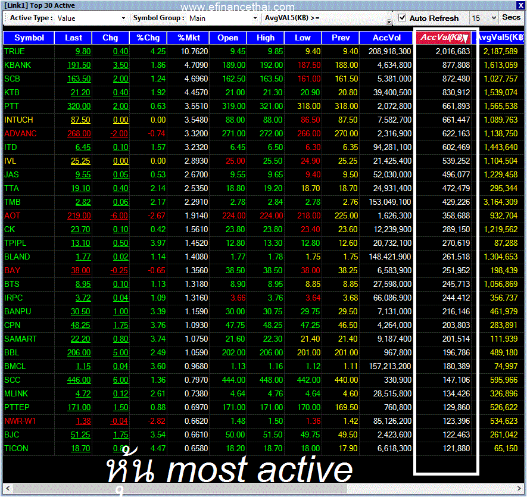Select the TTA symbol
Viewport: 527px width, 497px height.
coord(11,189)
